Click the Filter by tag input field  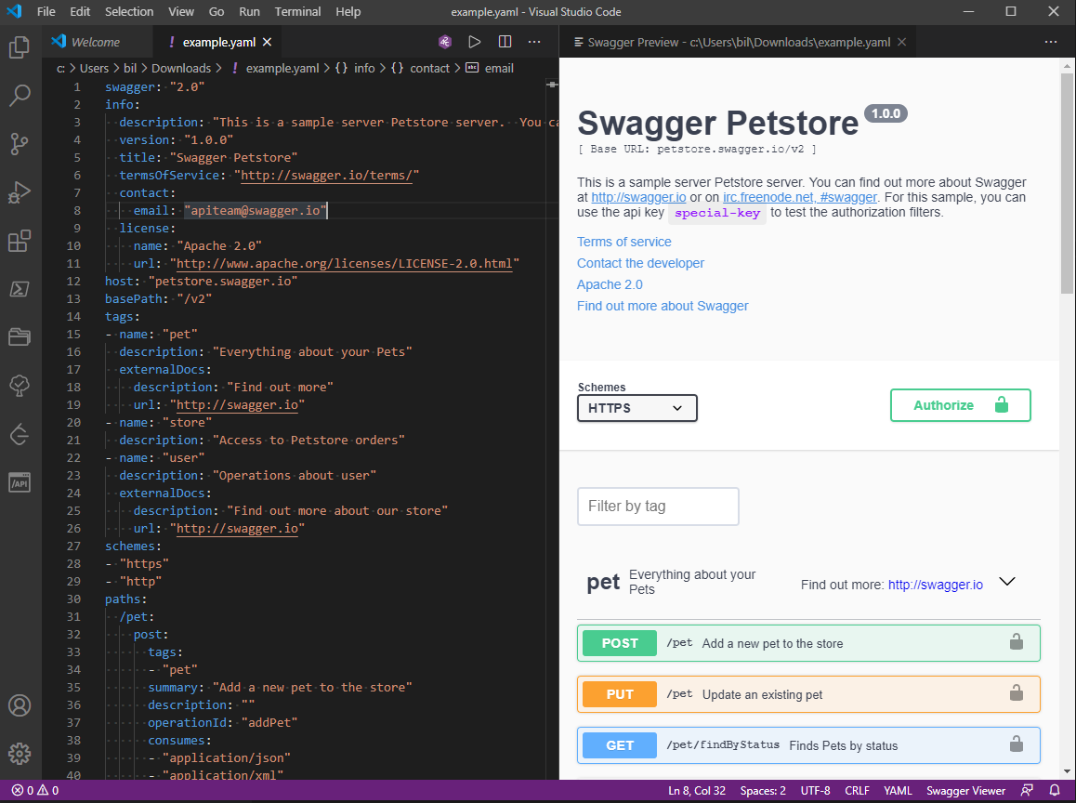658,506
